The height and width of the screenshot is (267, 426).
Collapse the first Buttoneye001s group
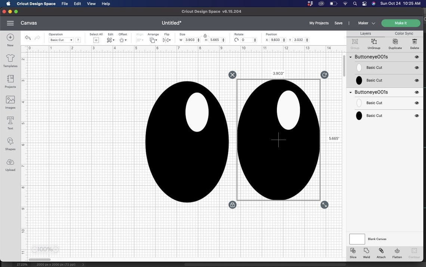pos(350,57)
